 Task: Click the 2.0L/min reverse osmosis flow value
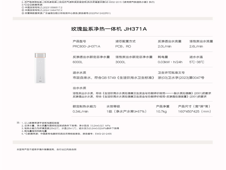click(x=164, y=46)
